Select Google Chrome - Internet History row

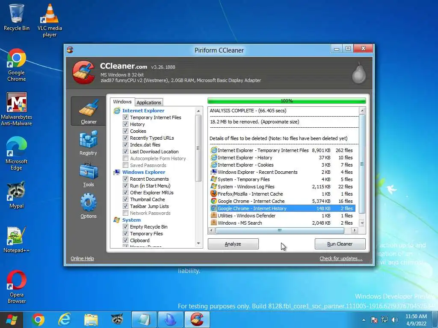click(283, 208)
